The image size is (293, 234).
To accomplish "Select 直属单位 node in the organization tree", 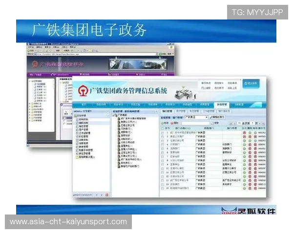I will click(125, 146).
